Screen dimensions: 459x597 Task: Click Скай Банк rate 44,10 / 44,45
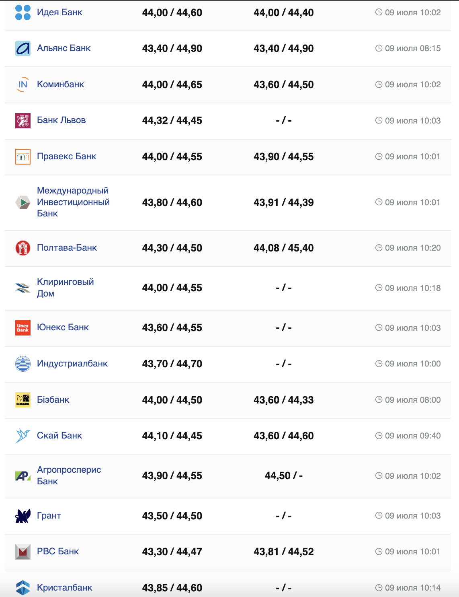tap(172, 436)
